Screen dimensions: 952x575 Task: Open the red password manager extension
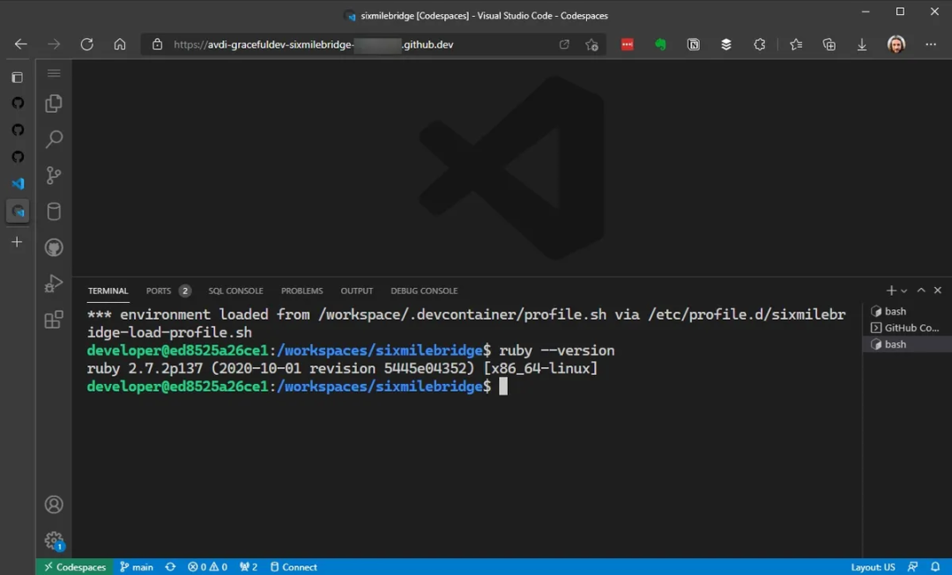click(628, 44)
